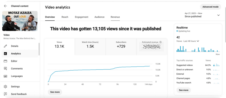Select the Watch time (hours) metric card

point(90,47)
